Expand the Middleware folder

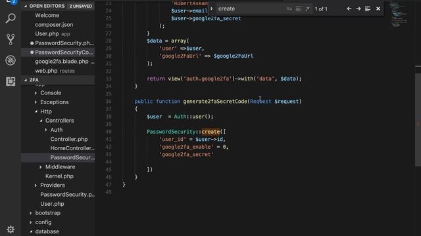(x=41, y=167)
